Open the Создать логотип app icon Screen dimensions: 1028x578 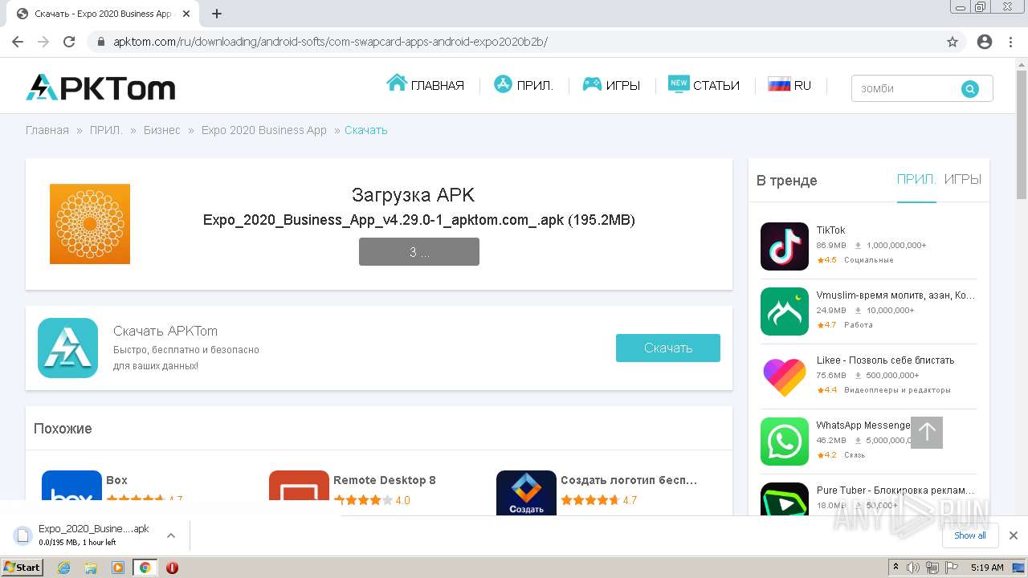pyautogui.click(x=526, y=492)
